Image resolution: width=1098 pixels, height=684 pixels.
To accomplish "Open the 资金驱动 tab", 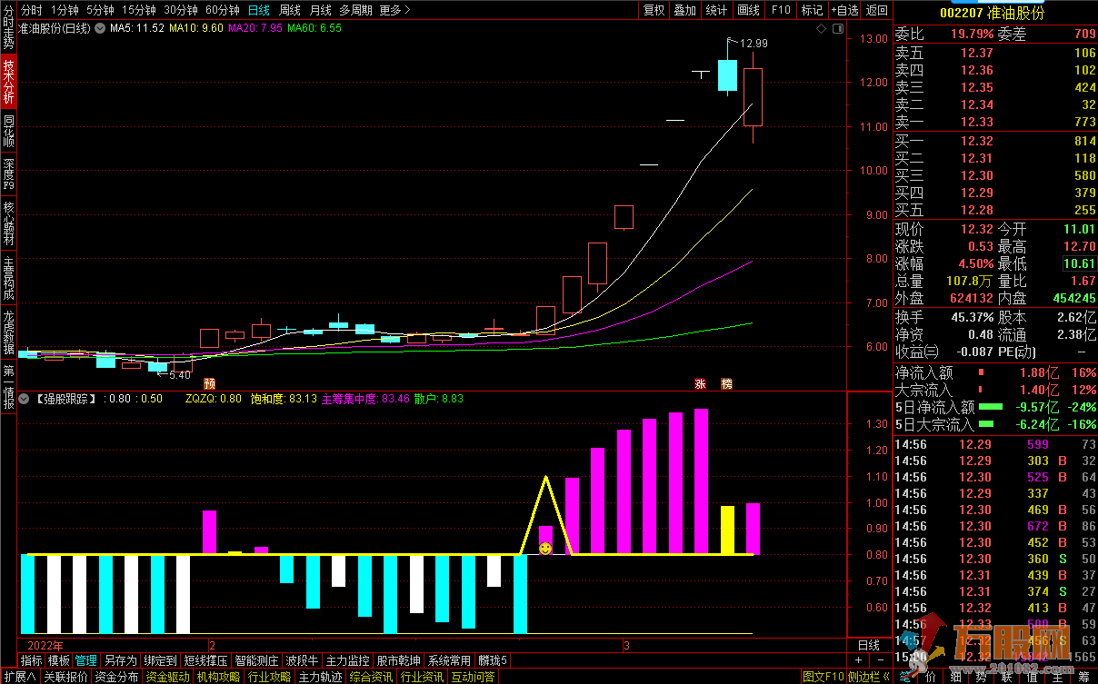I will pyautogui.click(x=167, y=677).
